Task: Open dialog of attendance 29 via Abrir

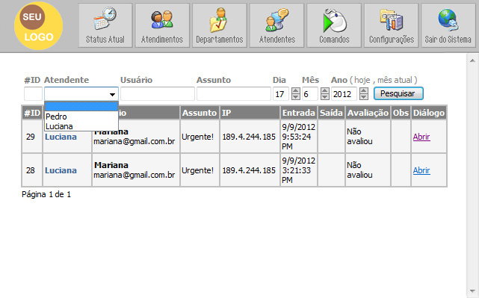Action: 421,137
